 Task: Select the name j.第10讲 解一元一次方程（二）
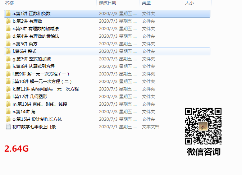42,82
